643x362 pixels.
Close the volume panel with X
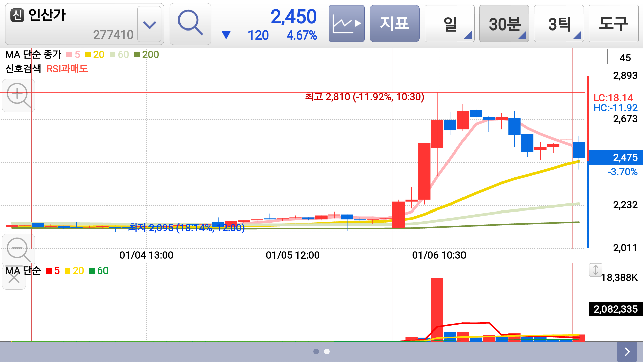[14, 278]
